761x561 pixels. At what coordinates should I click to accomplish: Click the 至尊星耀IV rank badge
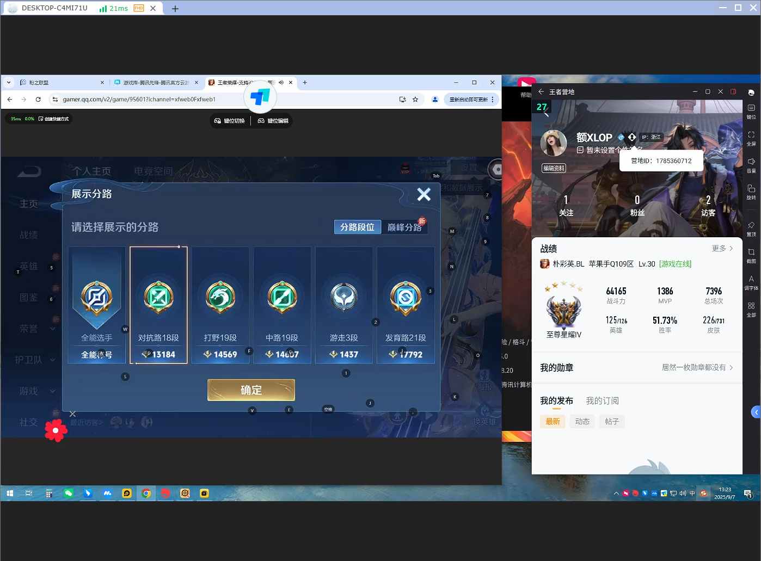pos(564,311)
